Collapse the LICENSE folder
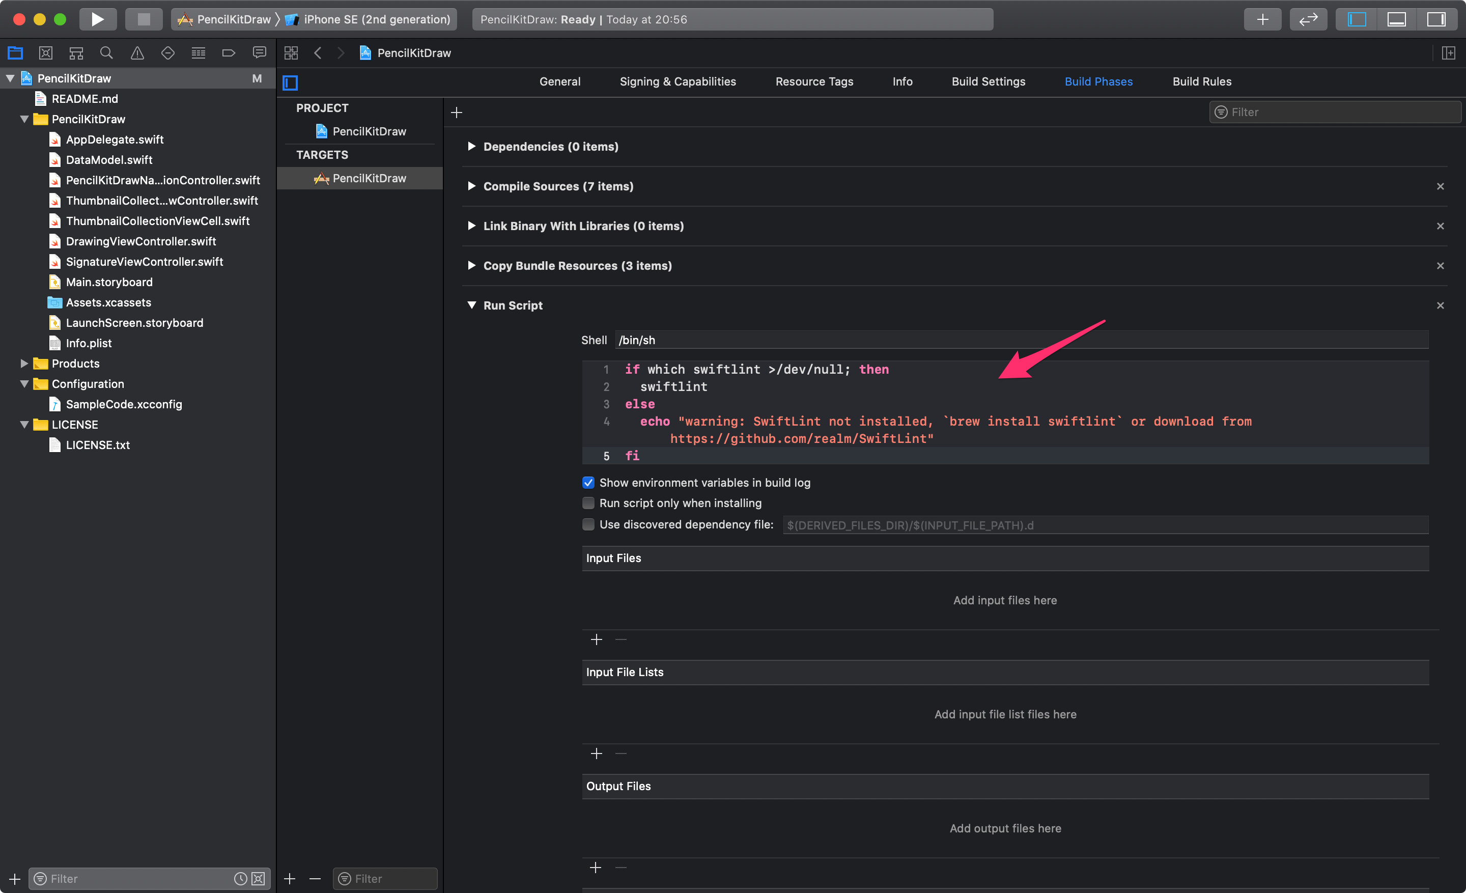This screenshot has width=1466, height=893. 24,425
